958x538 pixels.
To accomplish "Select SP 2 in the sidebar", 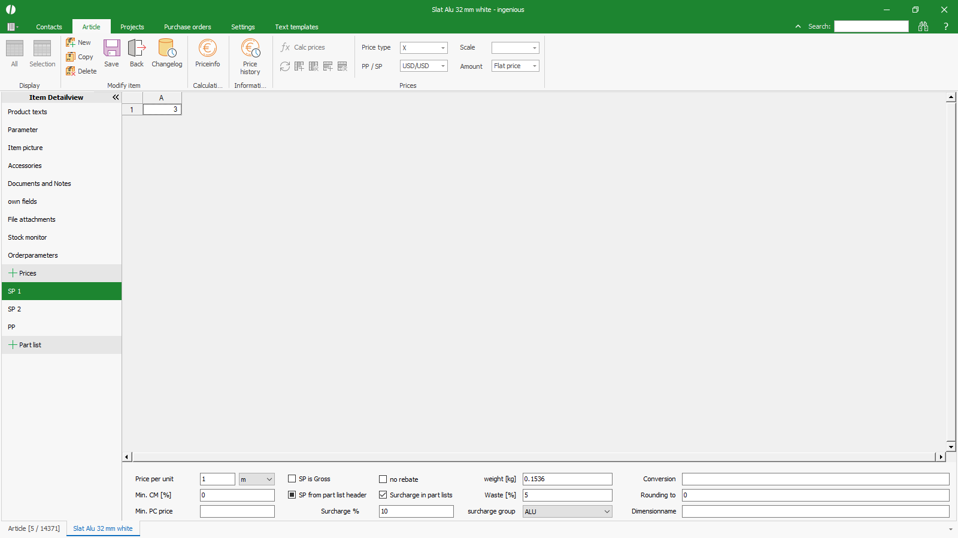I will pos(14,309).
